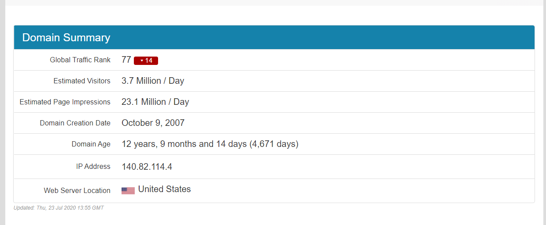Click the Updated timestamp below the table
The height and width of the screenshot is (225, 546).
coord(59,208)
